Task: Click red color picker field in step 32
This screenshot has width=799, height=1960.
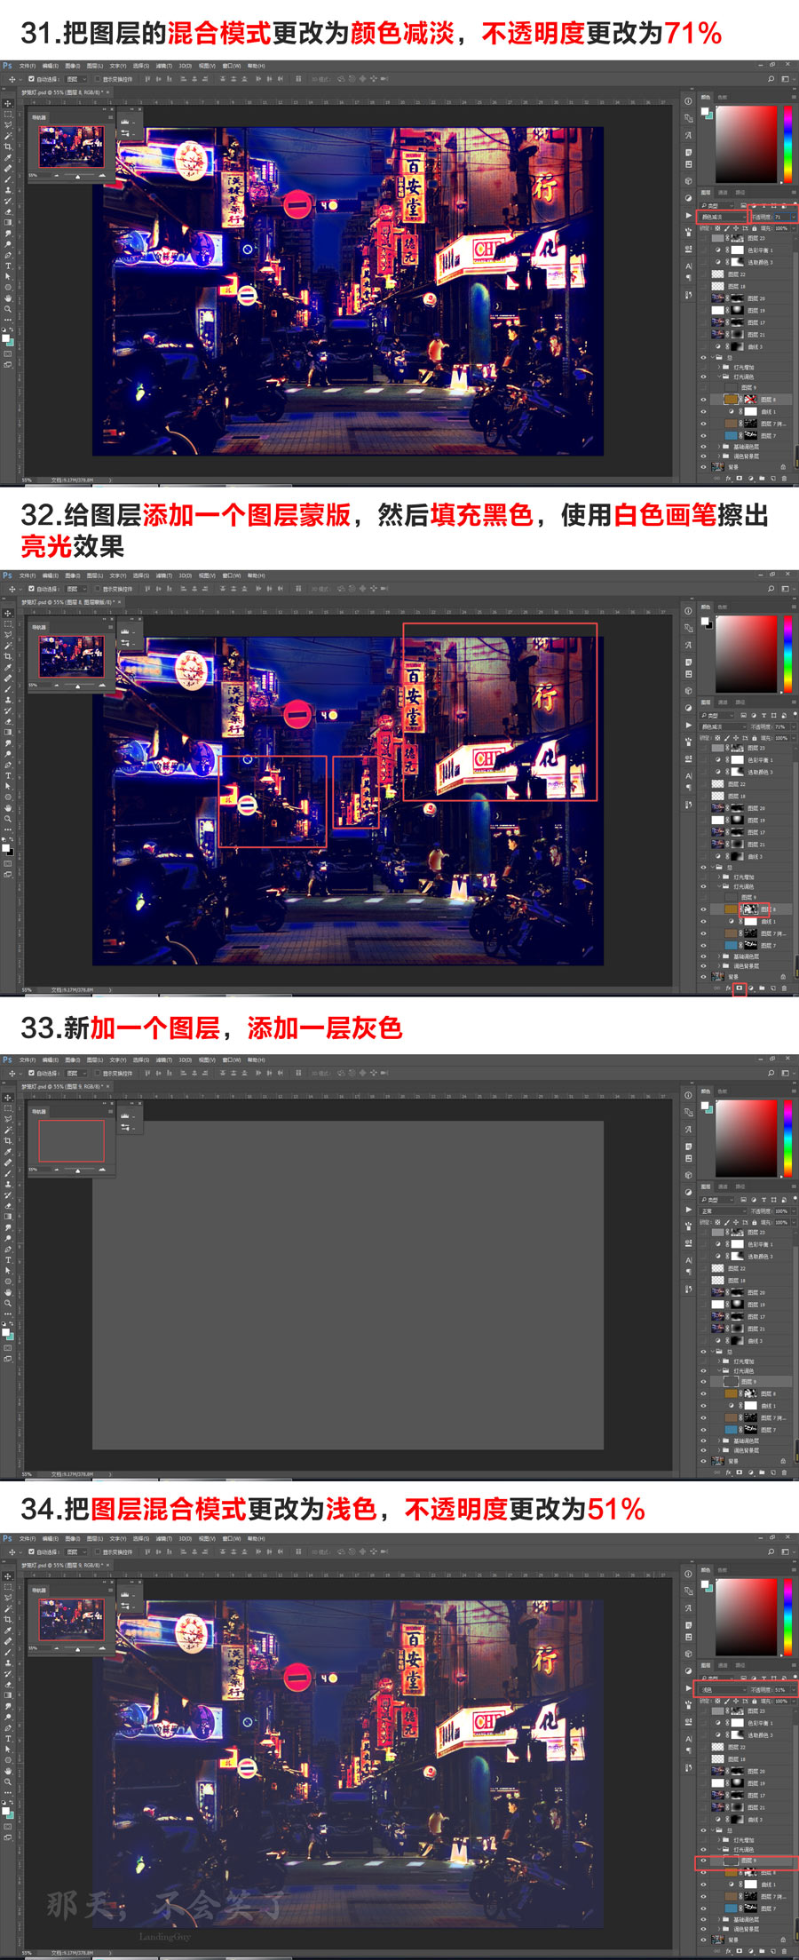Action: point(747,655)
